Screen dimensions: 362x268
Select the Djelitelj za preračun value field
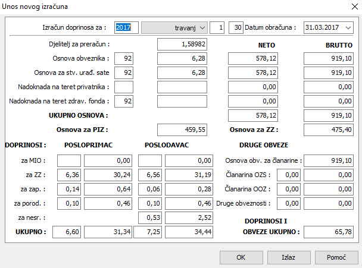(183, 44)
